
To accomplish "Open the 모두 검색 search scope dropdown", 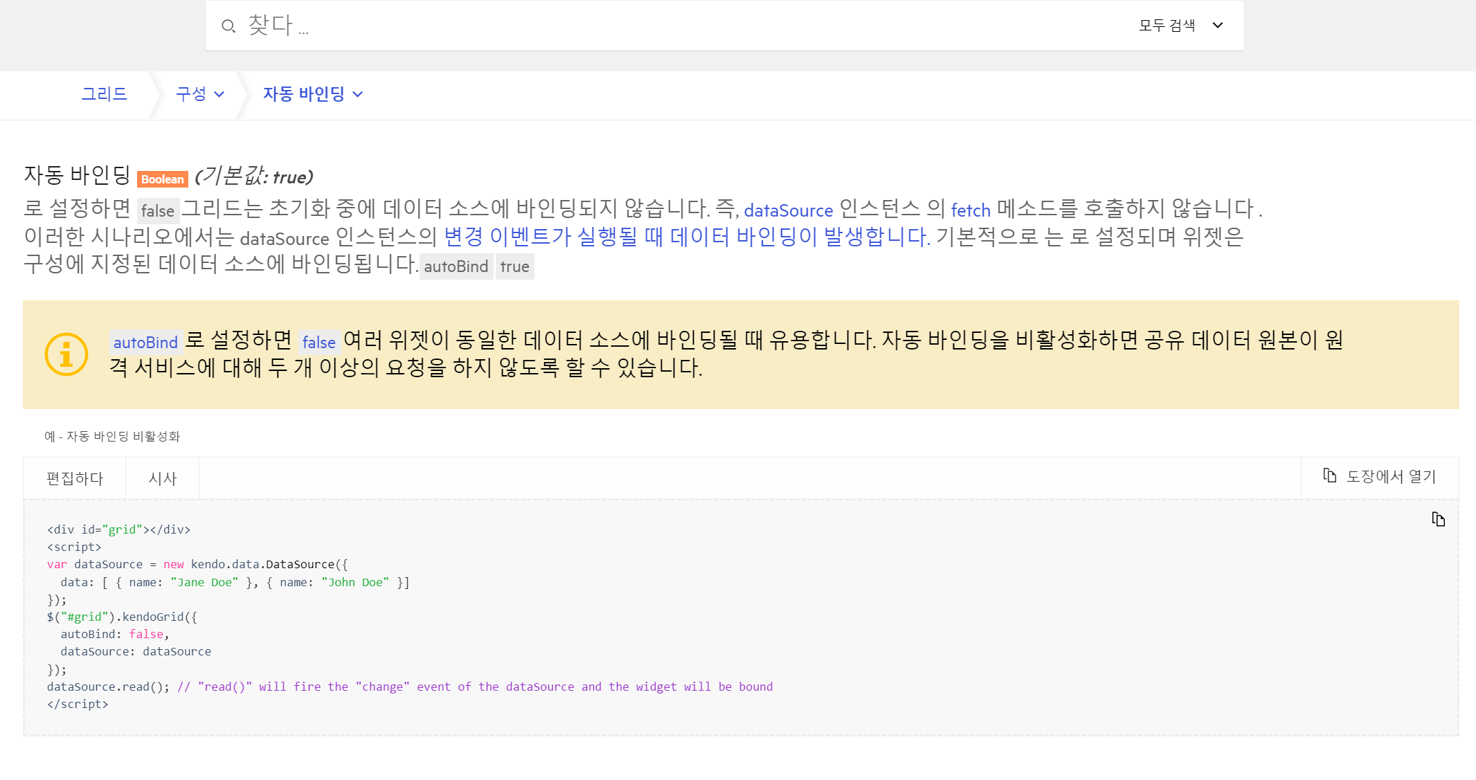I will click(x=1181, y=26).
